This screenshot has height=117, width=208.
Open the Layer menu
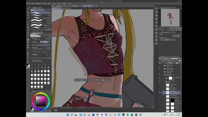tap(44, 4)
